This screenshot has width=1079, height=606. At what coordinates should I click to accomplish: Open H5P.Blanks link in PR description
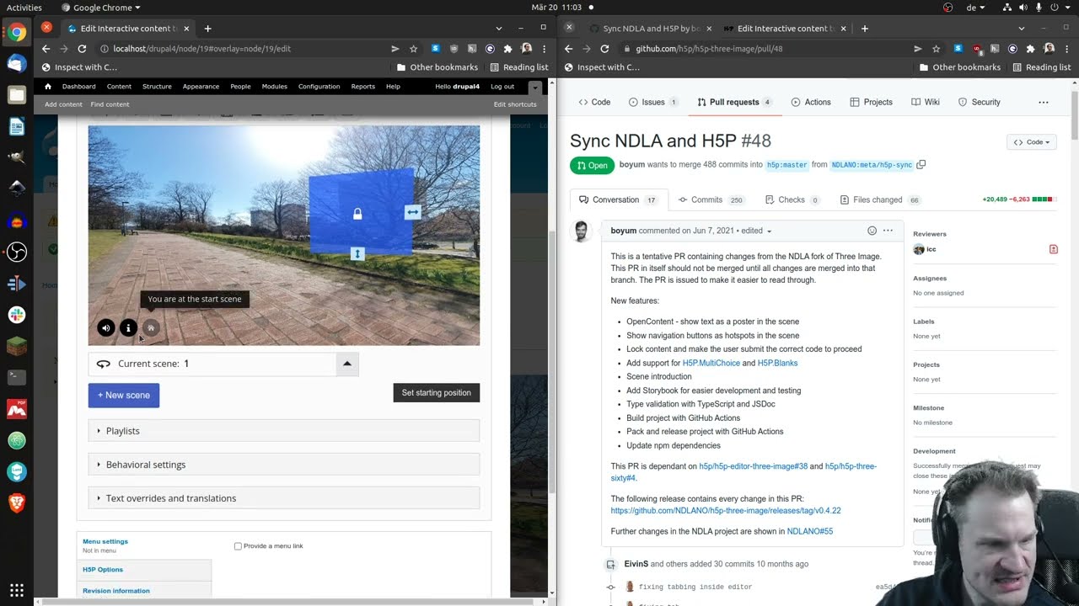(777, 364)
